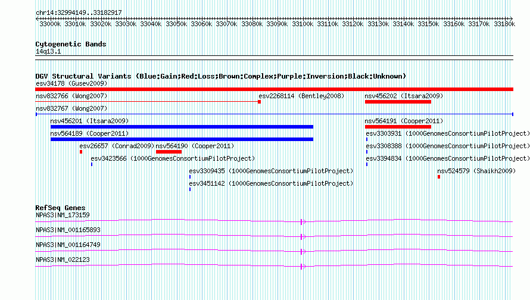The width and height of the screenshot is (530, 300).
Task: Click the esv3308388 variant label
Action: 448,146
